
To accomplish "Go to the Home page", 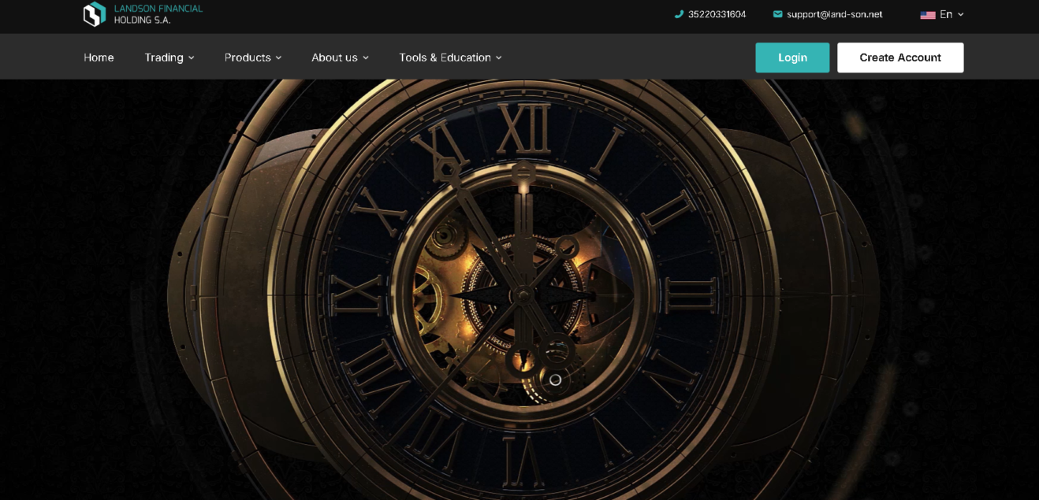I will (x=99, y=57).
